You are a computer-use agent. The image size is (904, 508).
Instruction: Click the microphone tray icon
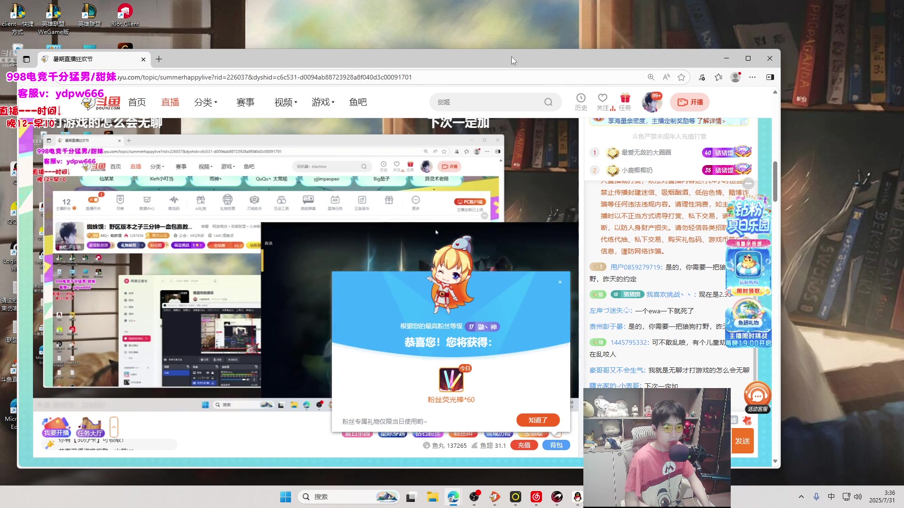816,497
